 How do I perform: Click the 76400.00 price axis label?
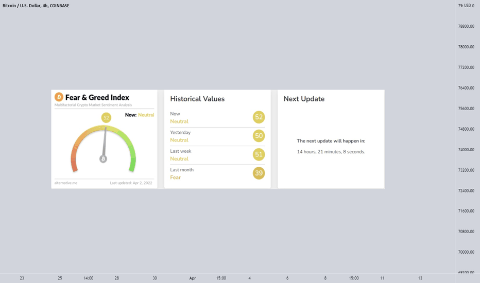point(466,88)
